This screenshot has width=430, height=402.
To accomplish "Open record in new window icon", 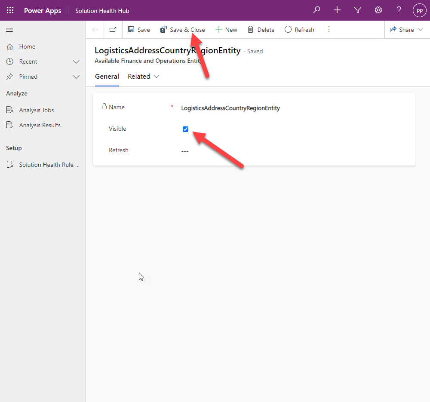I will 113,30.
